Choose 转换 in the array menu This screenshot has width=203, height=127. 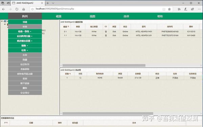click(x=25, y=27)
